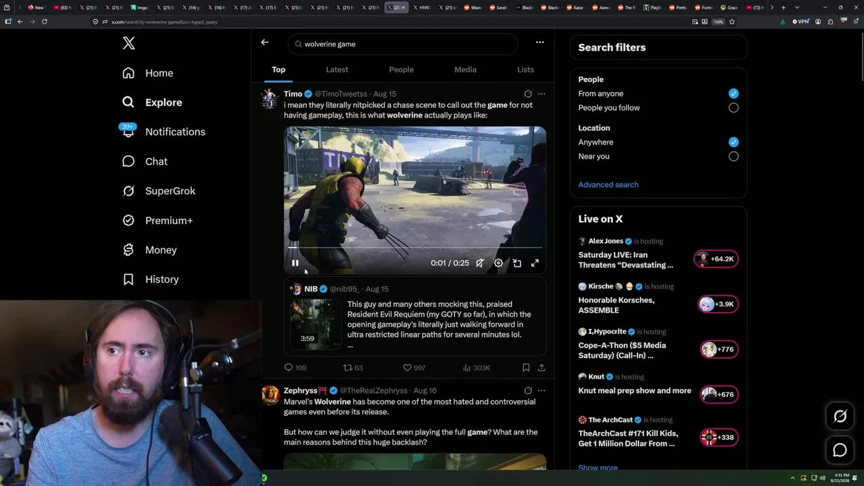Open SuperGrok from the sidebar
Image resolution: width=864 pixels, height=486 pixels.
coord(159,191)
